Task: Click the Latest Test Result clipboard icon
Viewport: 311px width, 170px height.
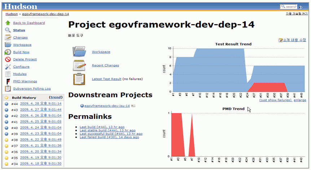Action: tap(79, 79)
